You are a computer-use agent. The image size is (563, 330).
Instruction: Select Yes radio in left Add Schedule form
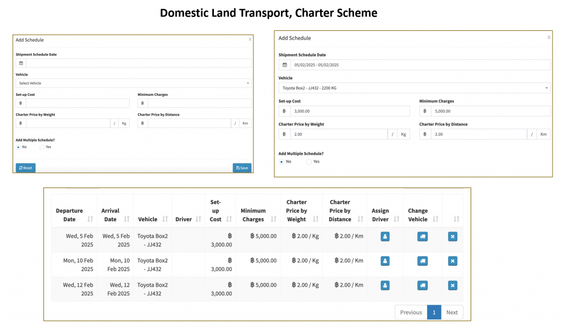point(42,147)
